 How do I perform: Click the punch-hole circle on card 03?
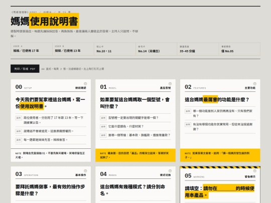(85, 171)
